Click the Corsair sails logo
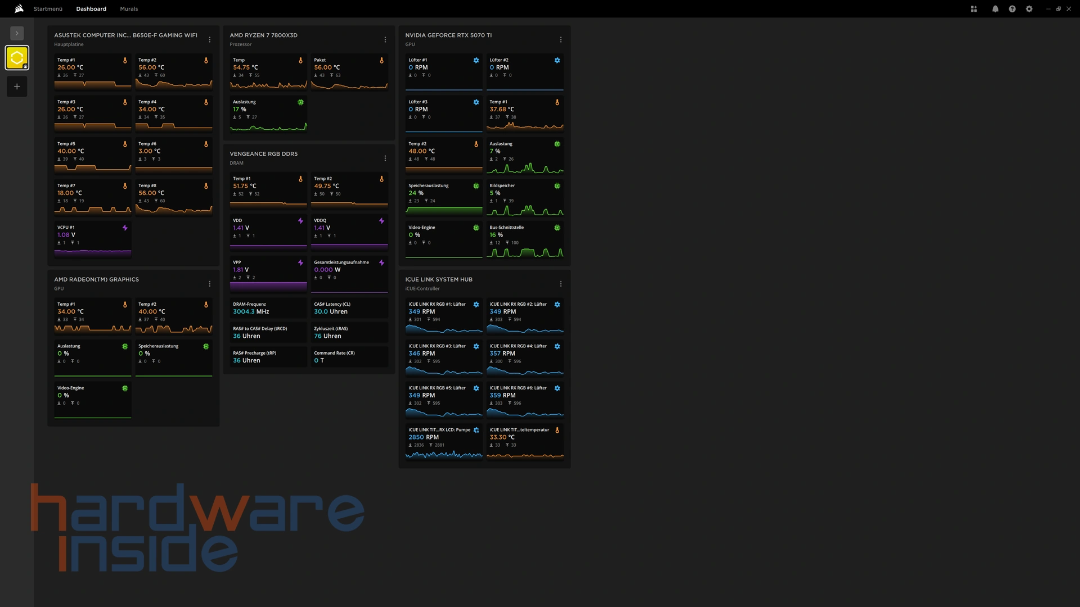Image resolution: width=1080 pixels, height=607 pixels. [x=19, y=8]
